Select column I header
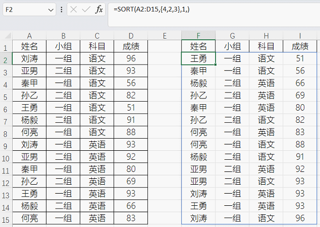This screenshot has height=227, width=320. pyautogui.click(x=300, y=36)
